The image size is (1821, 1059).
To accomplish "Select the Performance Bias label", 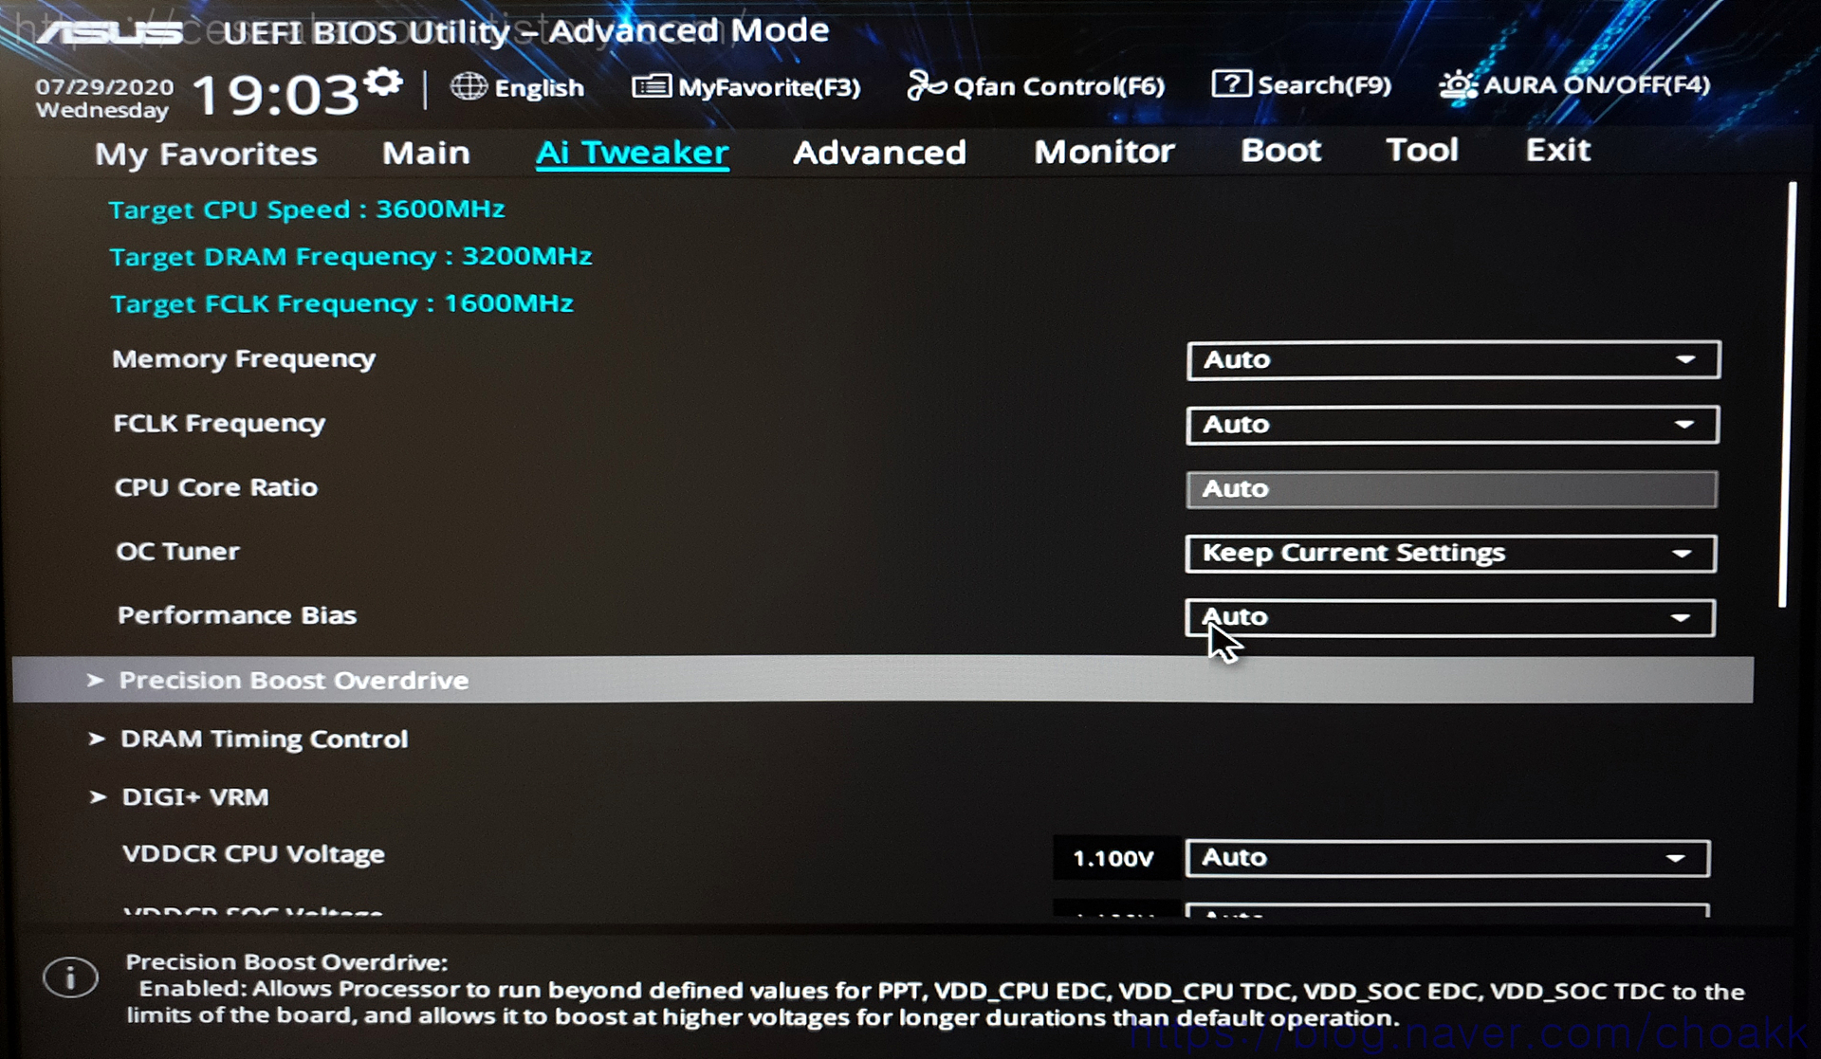I will pyautogui.click(x=237, y=615).
